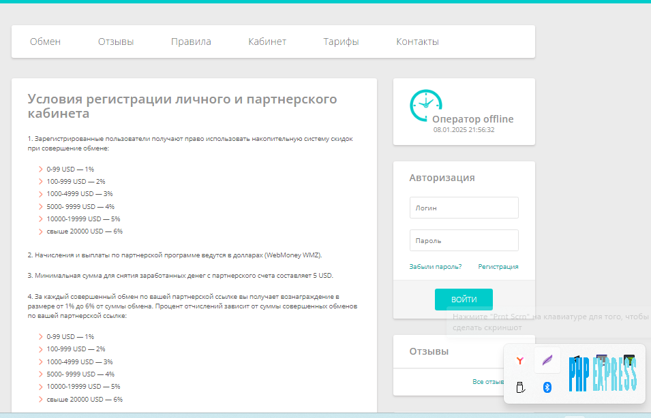Click paragraph 4 about партнерской ссылке reward
This screenshot has width=651, height=418.
pyautogui.click(x=193, y=306)
